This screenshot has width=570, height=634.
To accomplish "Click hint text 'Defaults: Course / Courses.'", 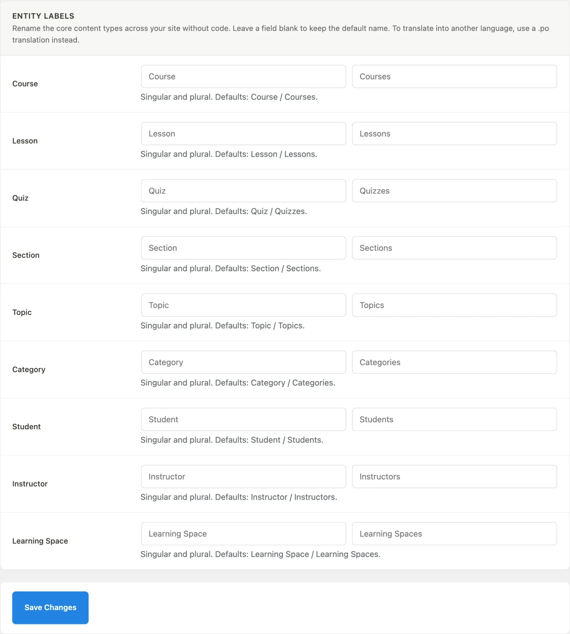I will coord(266,97).
